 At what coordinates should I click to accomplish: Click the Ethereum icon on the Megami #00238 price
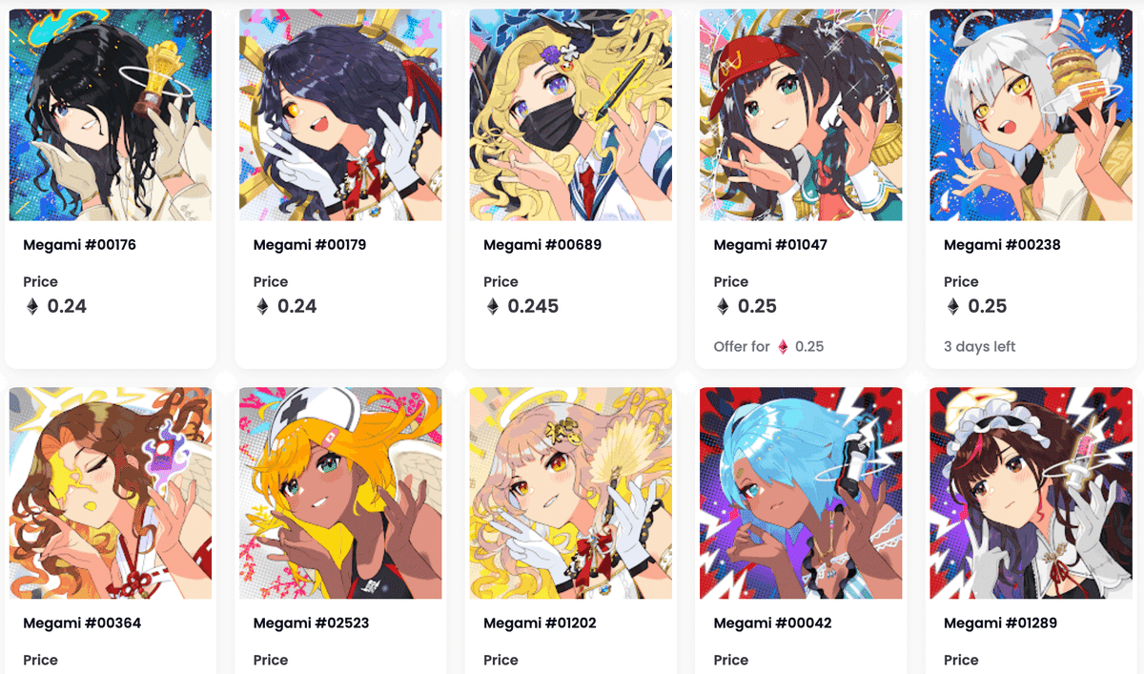(x=952, y=307)
